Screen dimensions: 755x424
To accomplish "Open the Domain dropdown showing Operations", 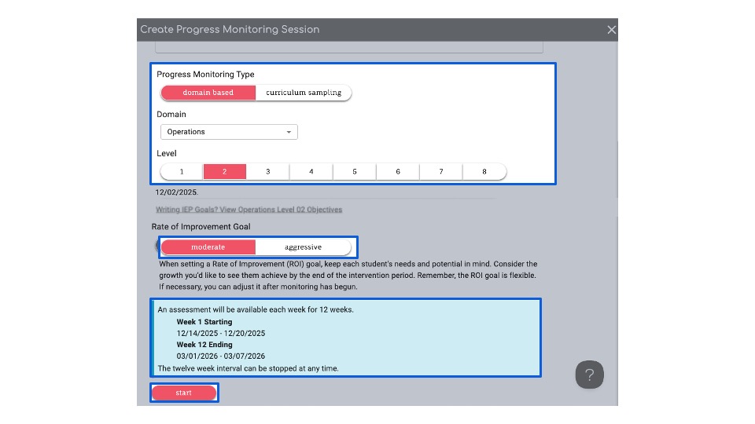I will tap(229, 132).
